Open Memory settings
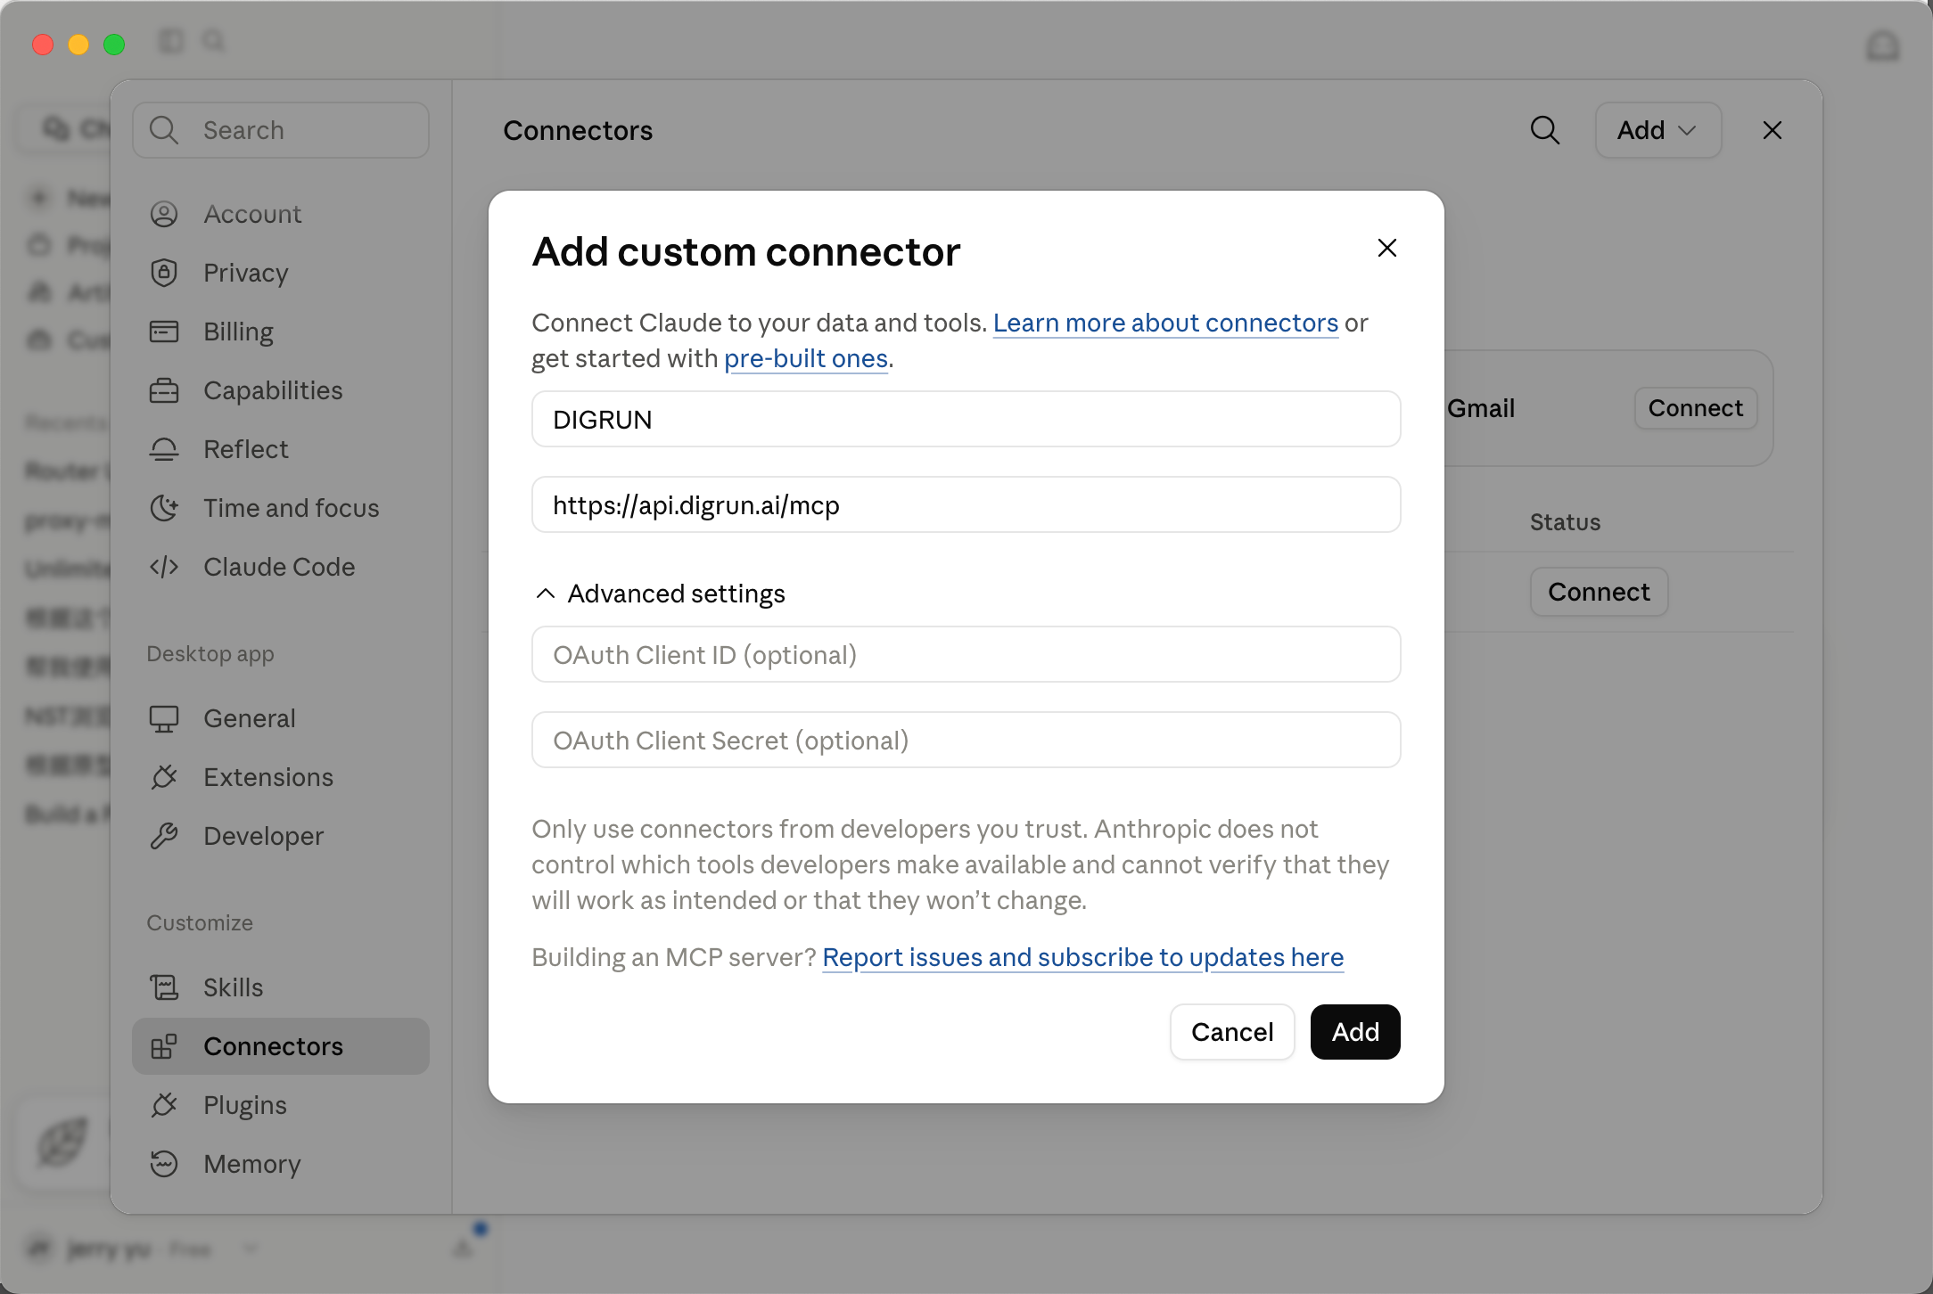Image resolution: width=1933 pixels, height=1294 pixels. pyautogui.click(x=280, y=1164)
